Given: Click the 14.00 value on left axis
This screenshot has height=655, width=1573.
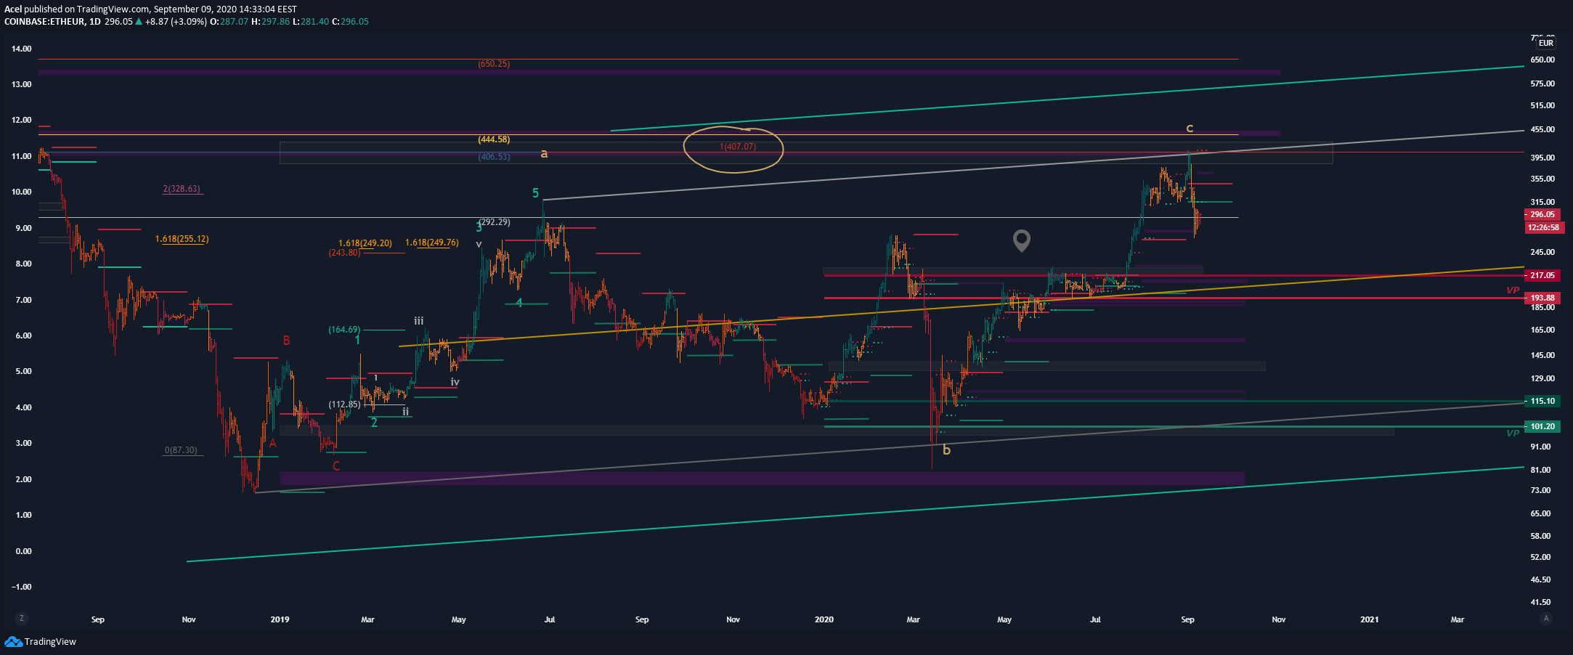Looking at the screenshot, I should (x=22, y=49).
